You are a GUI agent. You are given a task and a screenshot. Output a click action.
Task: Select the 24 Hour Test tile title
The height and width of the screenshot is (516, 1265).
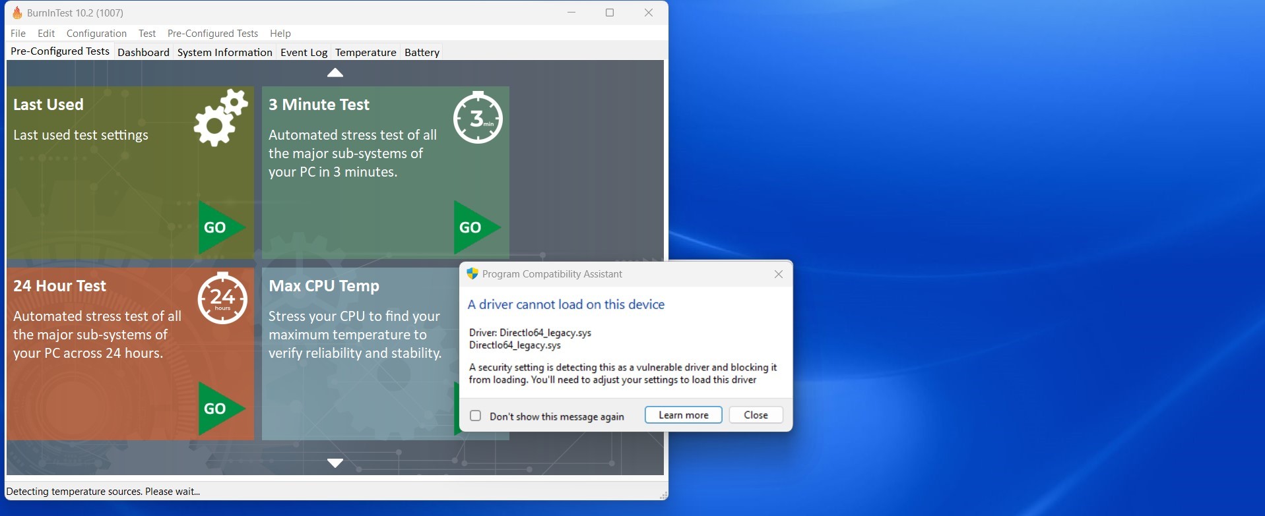[x=59, y=285]
